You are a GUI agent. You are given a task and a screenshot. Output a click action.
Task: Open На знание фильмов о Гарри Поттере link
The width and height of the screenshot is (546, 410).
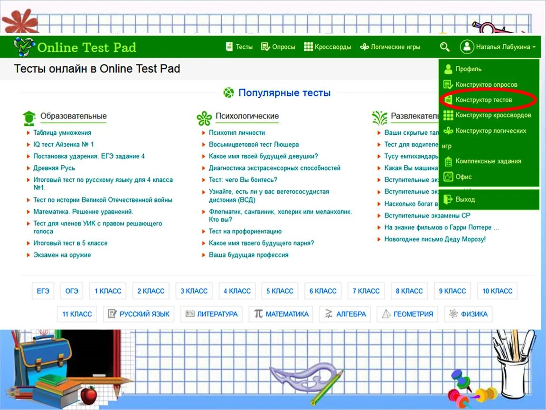pos(442,227)
